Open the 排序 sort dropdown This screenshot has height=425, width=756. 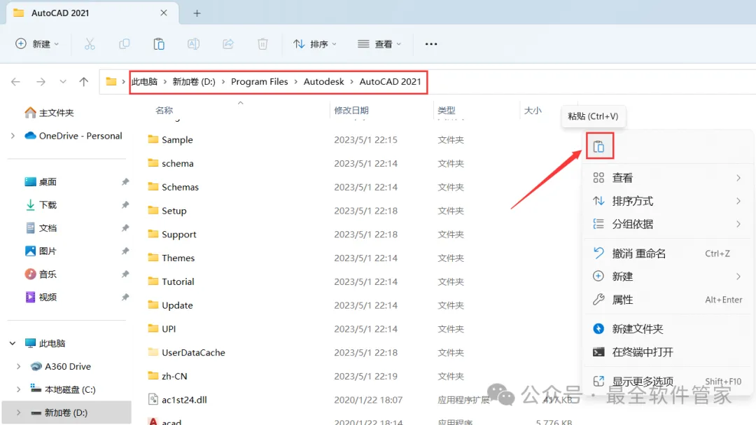pos(315,44)
